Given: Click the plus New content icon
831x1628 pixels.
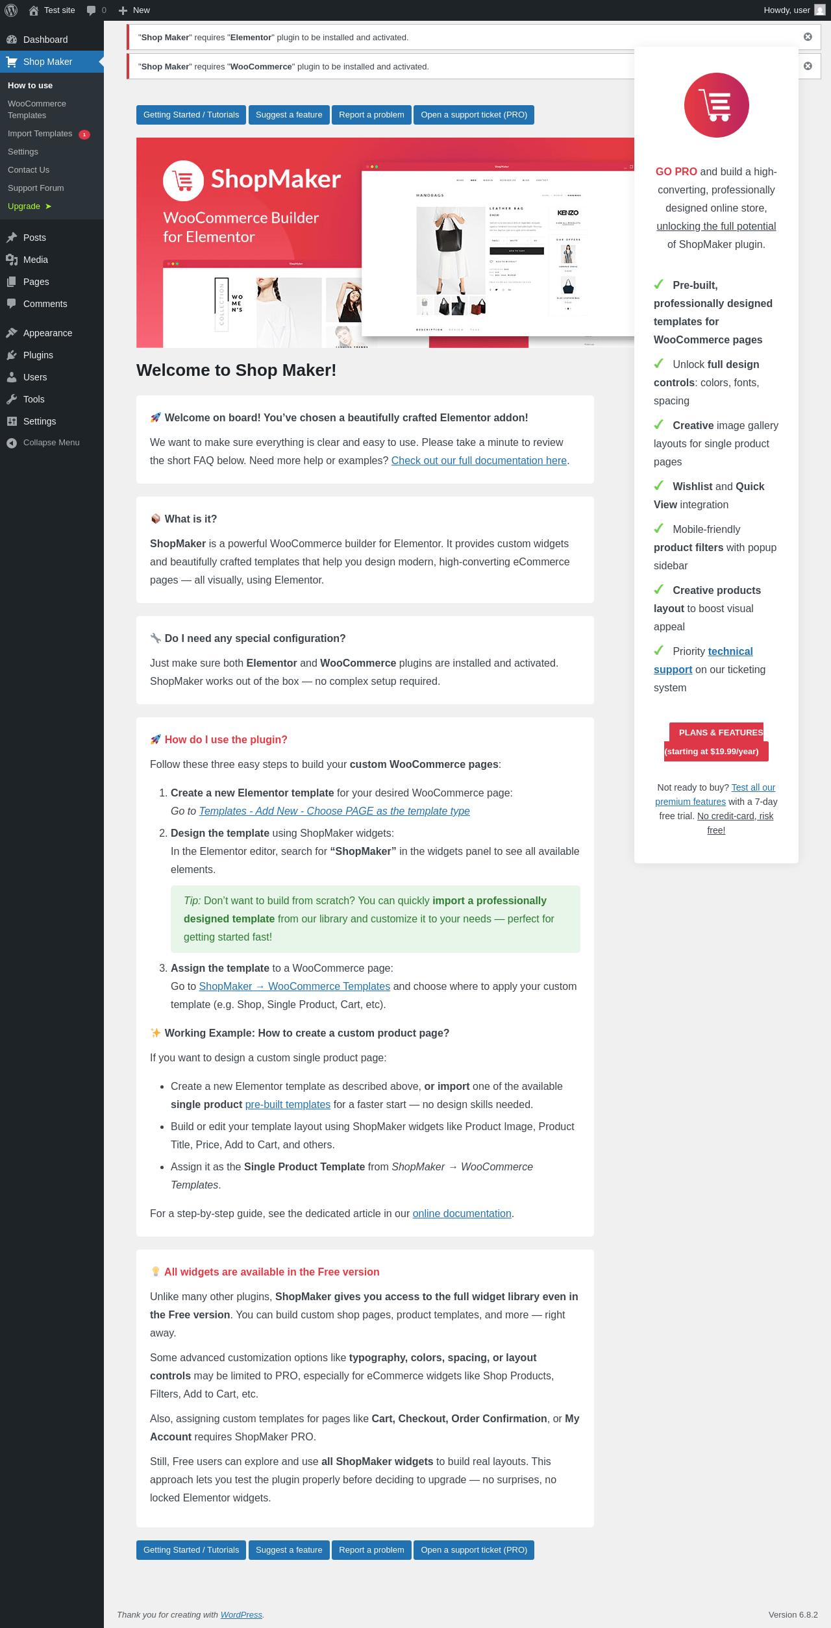Looking at the screenshot, I should (123, 10).
